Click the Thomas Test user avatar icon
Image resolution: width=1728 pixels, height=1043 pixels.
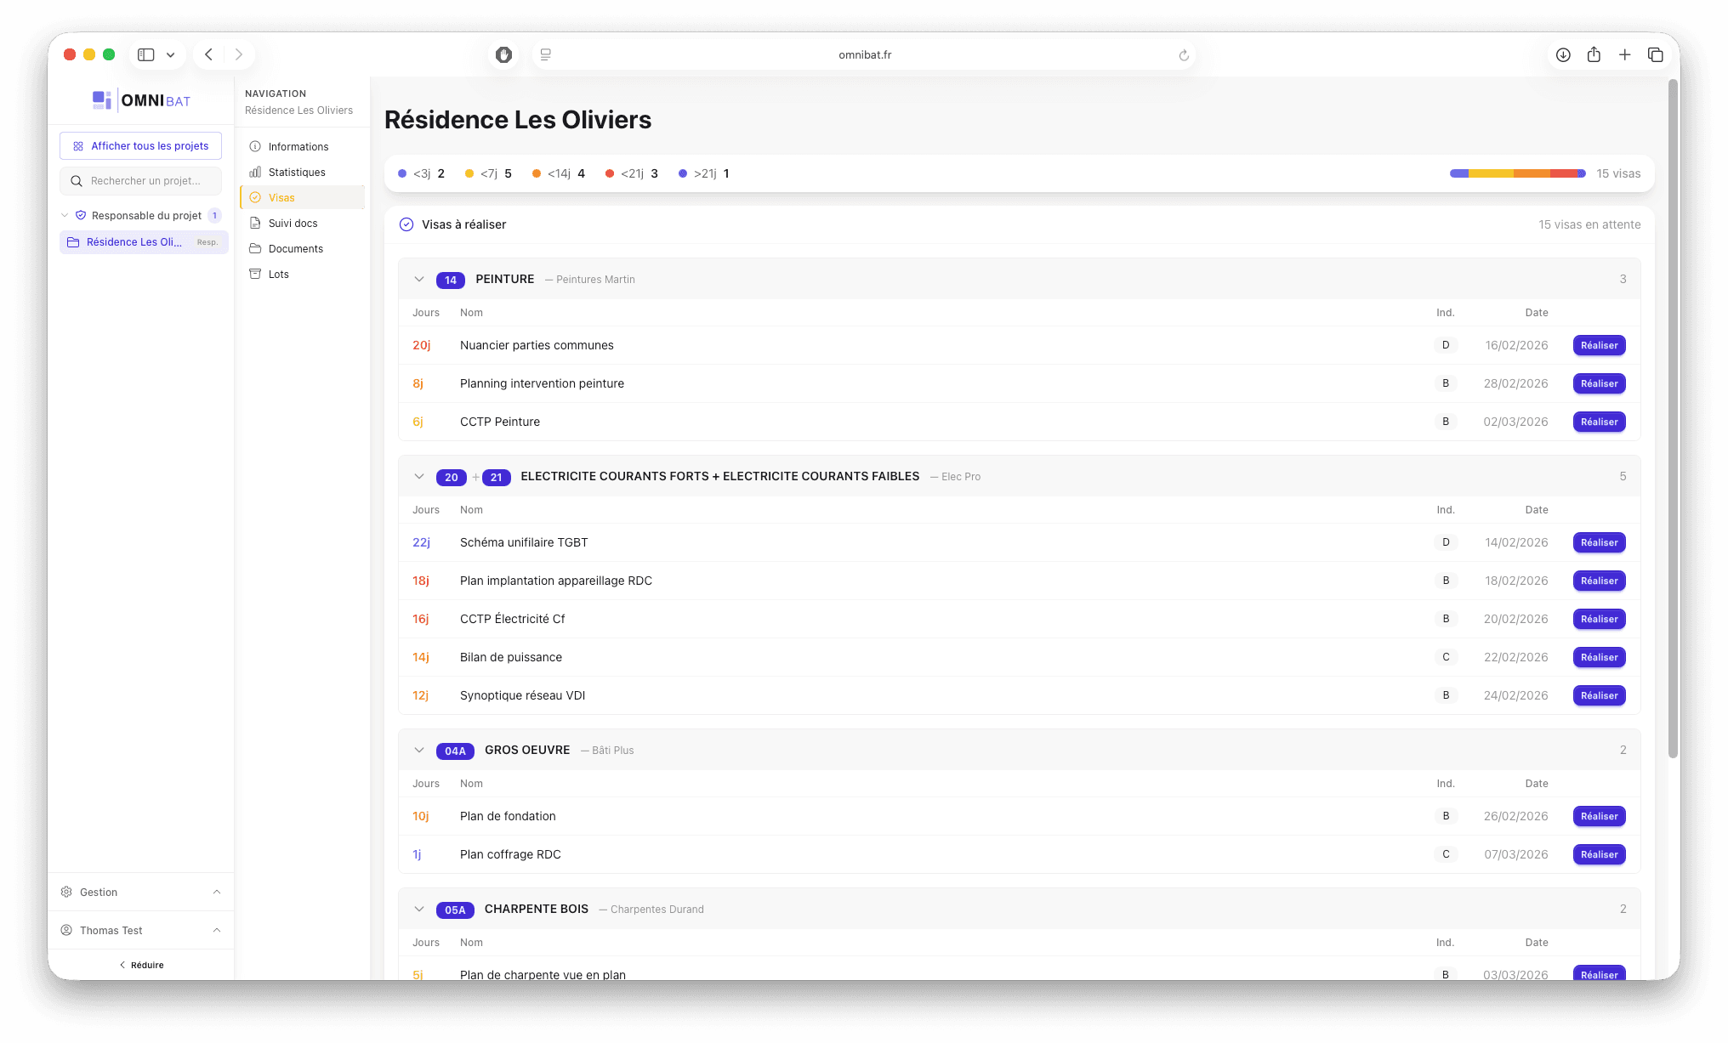click(66, 930)
